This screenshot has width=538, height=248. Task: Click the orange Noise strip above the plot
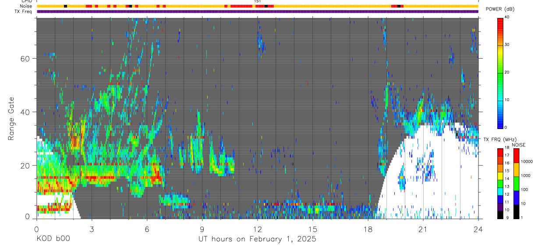point(257,6)
